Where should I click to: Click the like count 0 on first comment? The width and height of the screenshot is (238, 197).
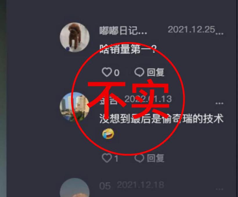(x=117, y=73)
